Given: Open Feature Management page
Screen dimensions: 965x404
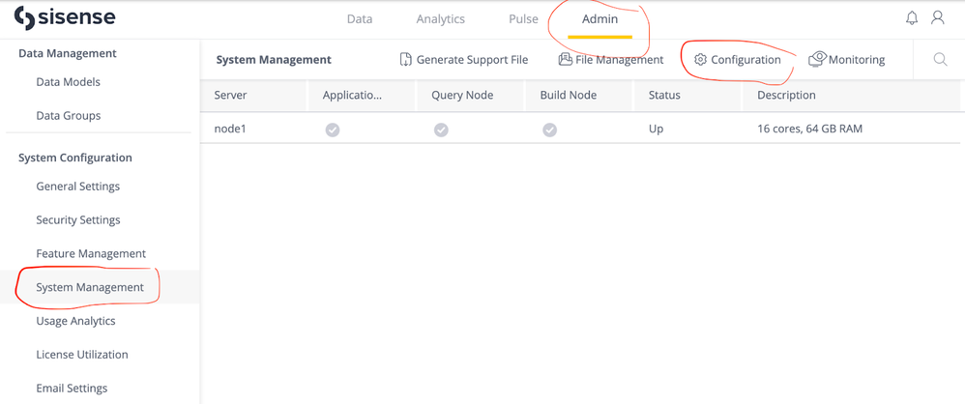Looking at the screenshot, I should [91, 254].
